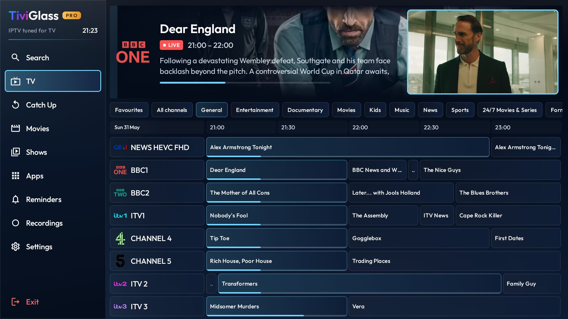Click the ITV2 channel logo
Screen dimensions: 568x319
tap(120, 284)
